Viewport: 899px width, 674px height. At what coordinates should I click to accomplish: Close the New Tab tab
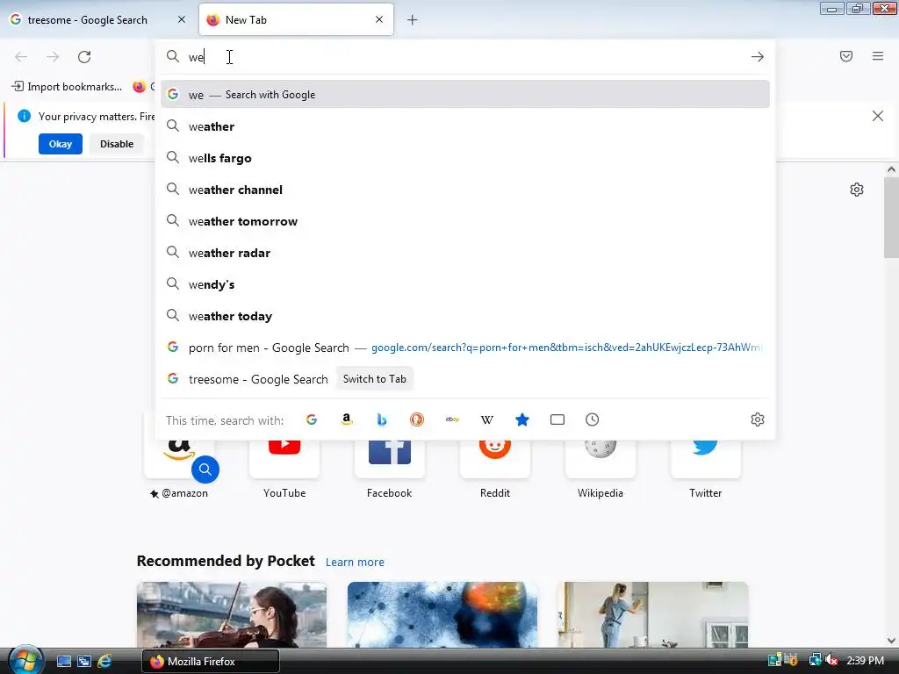pyautogui.click(x=379, y=19)
